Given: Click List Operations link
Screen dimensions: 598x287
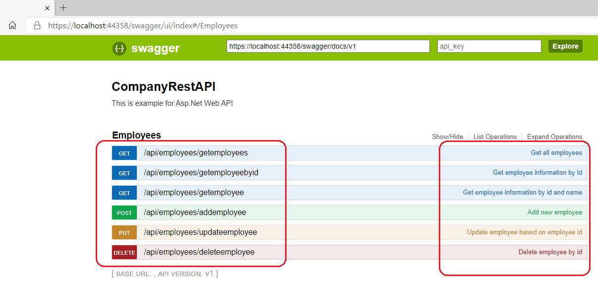Looking at the screenshot, I should 495,137.
